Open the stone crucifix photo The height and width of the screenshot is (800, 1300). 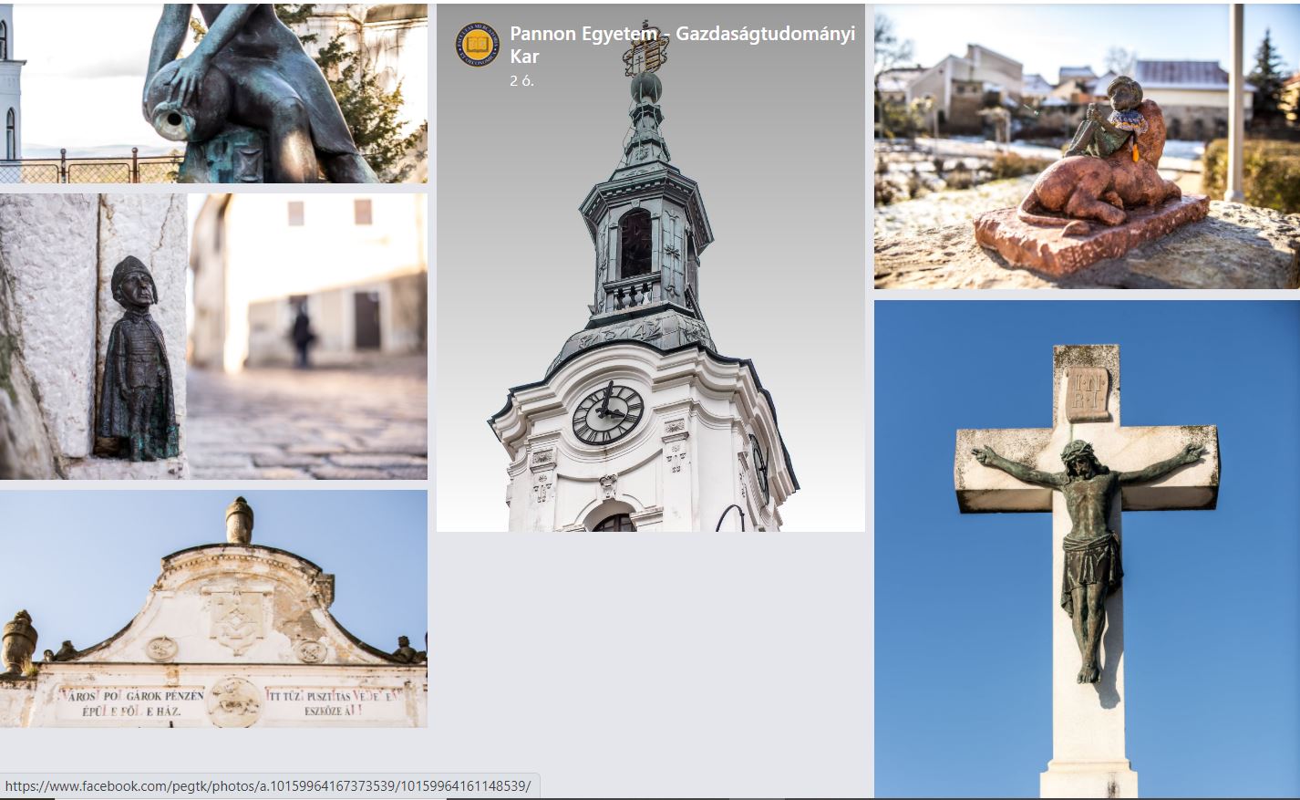click(1087, 549)
